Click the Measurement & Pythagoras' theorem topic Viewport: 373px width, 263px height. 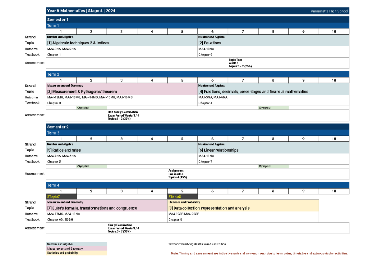[82, 92]
